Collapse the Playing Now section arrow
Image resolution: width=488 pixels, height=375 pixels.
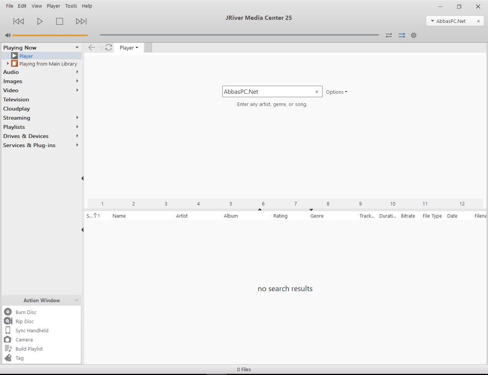pos(77,48)
